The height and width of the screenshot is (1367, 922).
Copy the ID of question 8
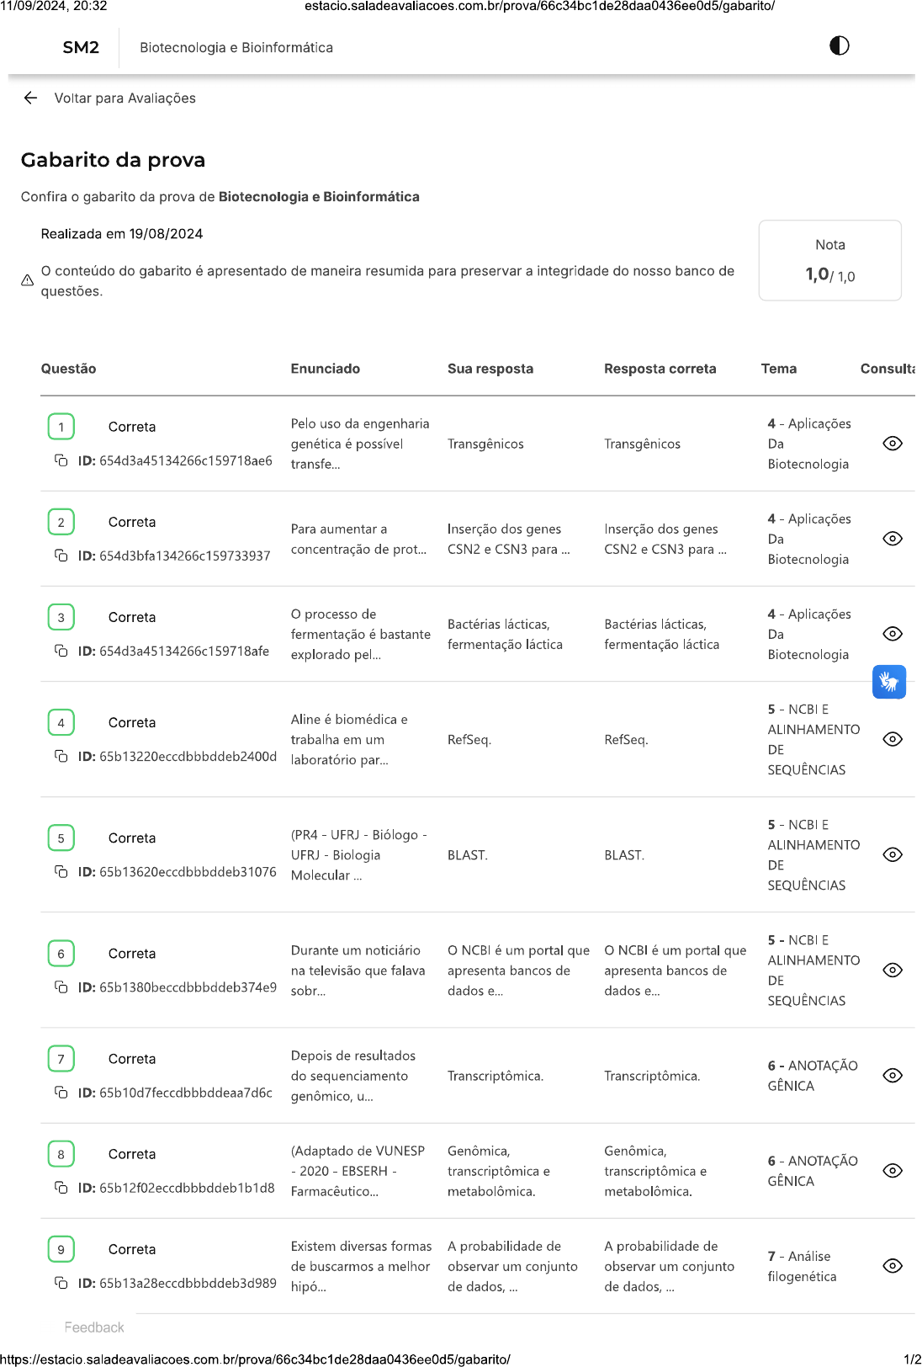click(61, 1188)
